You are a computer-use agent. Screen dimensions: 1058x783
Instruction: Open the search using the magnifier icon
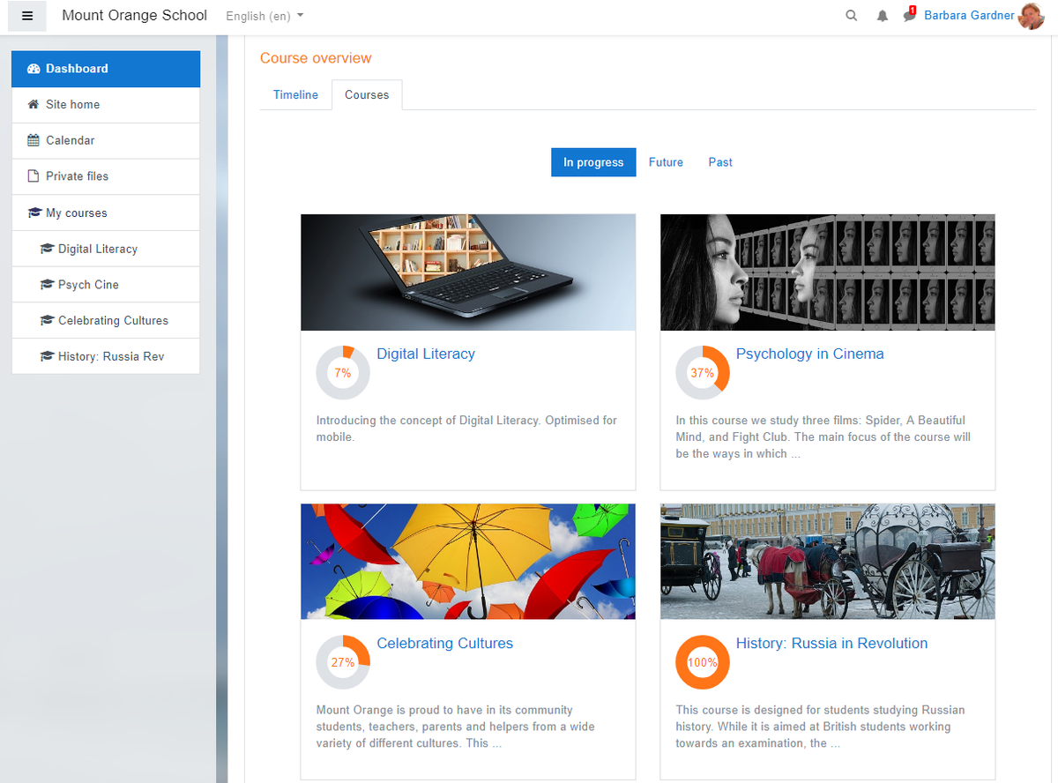click(x=851, y=15)
